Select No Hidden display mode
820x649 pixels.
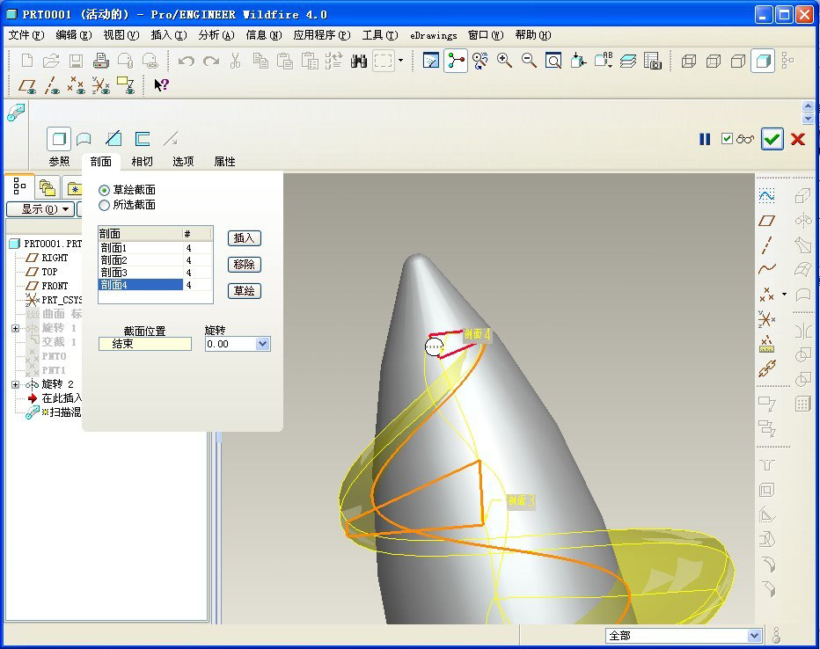click(738, 62)
